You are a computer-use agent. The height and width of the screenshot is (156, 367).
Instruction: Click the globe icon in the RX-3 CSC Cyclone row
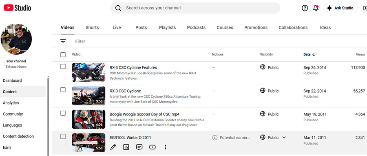pos(263,90)
